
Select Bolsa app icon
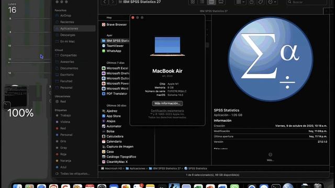pos(104,131)
